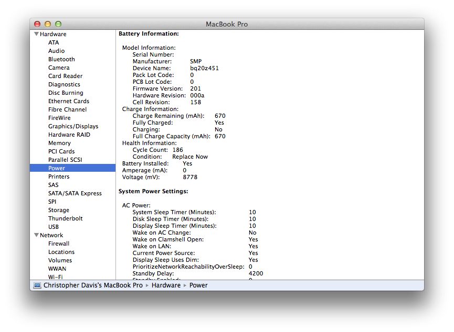
Task: Select Firewall under Network
Action: point(59,244)
